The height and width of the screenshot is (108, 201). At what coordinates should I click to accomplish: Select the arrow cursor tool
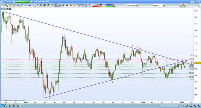3,6
